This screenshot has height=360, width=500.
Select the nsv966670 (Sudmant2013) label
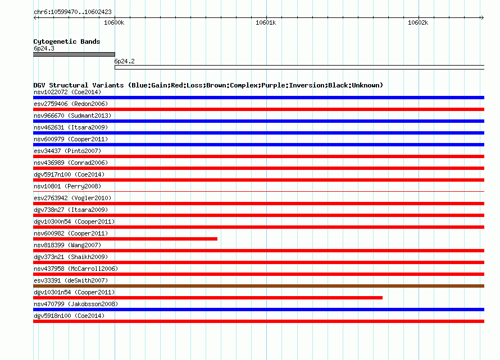tap(72, 116)
